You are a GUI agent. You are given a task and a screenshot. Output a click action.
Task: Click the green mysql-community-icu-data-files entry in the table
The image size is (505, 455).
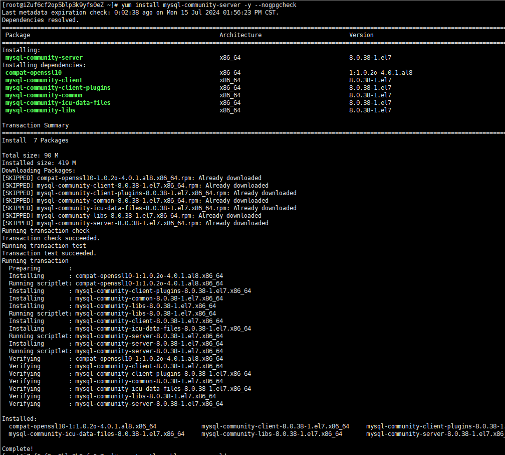[58, 103]
